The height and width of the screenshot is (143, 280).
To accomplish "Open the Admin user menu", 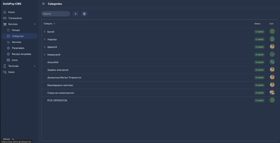I will (x=8, y=139).
